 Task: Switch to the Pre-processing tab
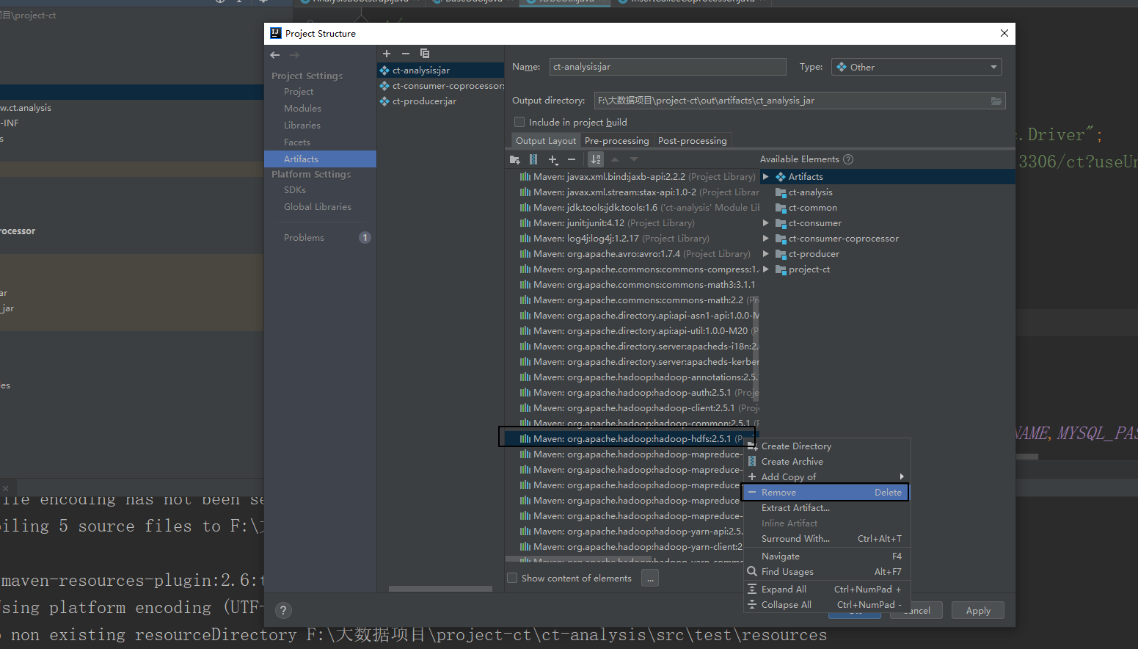click(616, 140)
